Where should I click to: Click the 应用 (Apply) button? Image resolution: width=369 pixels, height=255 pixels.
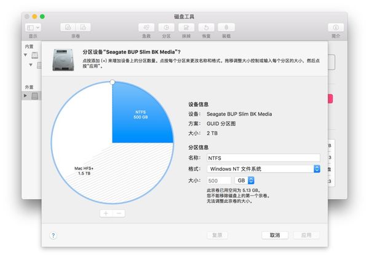pyautogui.click(x=306, y=235)
